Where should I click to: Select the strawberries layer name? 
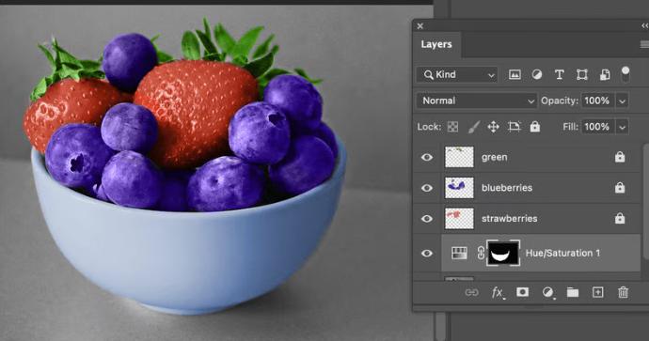[509, 218]
